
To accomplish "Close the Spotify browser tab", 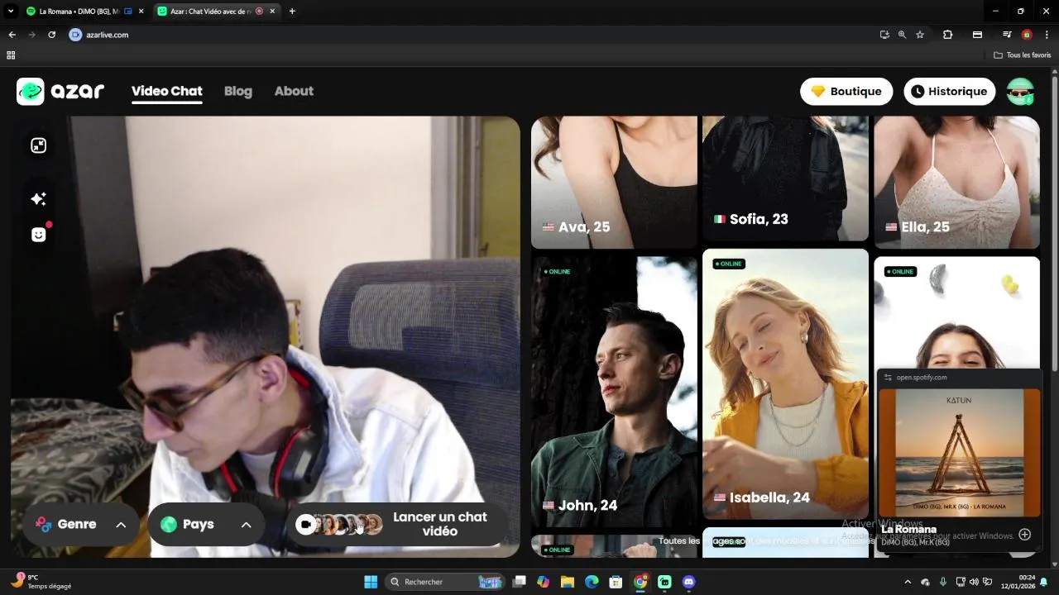I will point(141,12).
